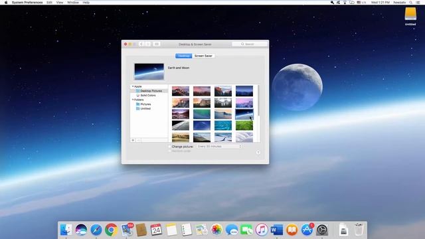
Task: Select Desktop Pictures in the sidebar
Action: point(149,91)
